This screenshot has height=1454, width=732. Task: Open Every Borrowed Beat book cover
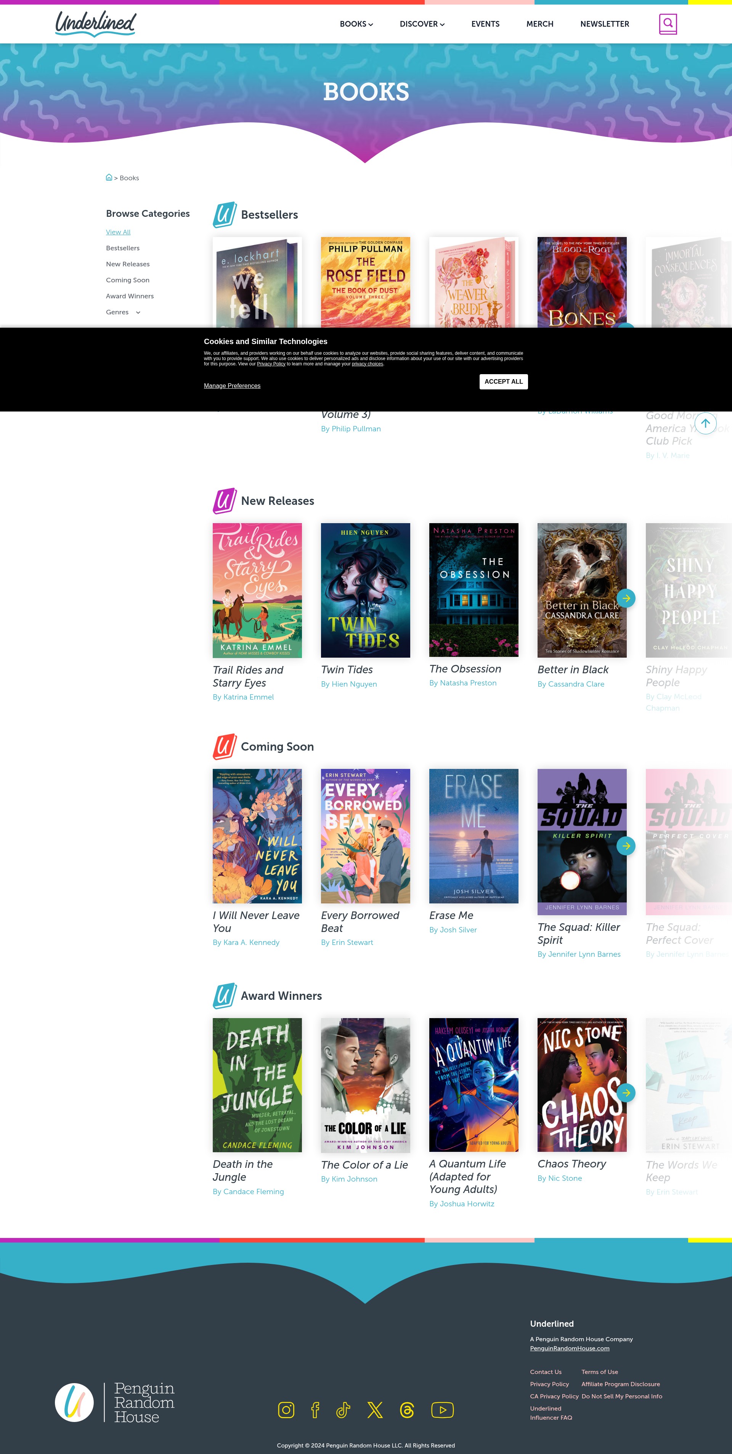pos(366,836)
